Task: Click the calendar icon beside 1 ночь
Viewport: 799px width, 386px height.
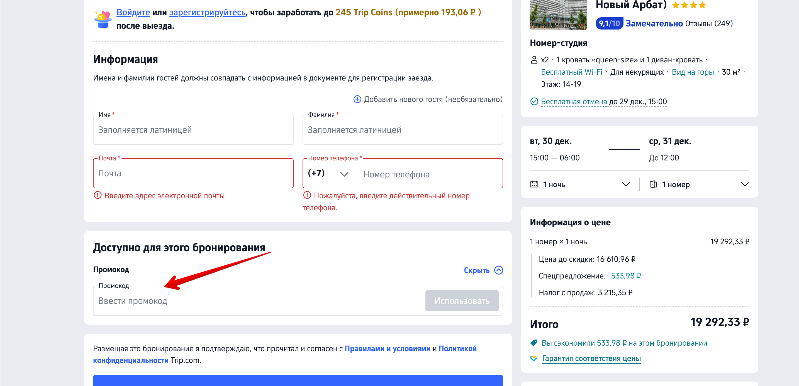Action: click(534, 184)
